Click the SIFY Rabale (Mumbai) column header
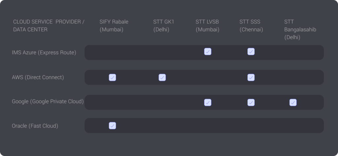This screenshot has height=156, width=338. point(114,26)
